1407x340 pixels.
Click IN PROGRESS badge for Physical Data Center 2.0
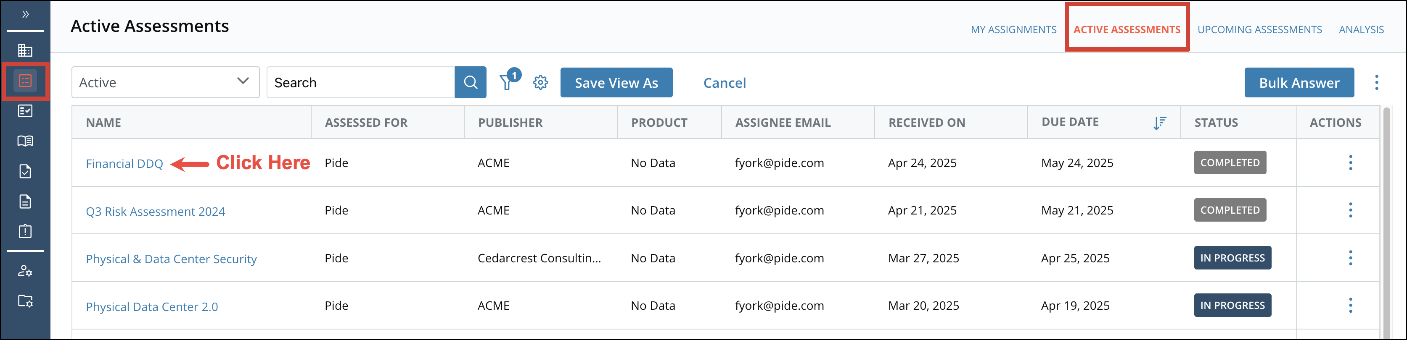[x=1232, y=305]
